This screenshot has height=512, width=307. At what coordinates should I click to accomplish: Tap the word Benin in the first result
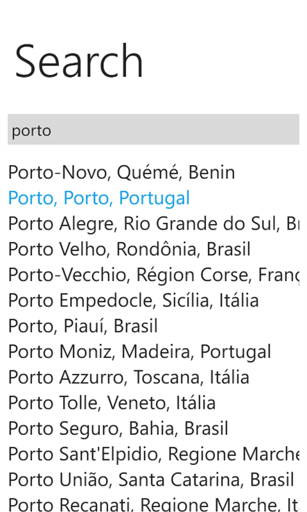point(212,173)
